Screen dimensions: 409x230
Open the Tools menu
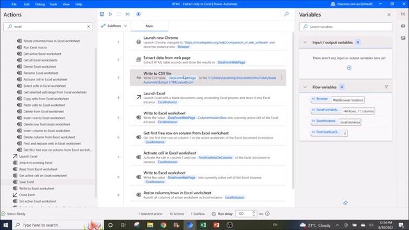coord(53,4)
